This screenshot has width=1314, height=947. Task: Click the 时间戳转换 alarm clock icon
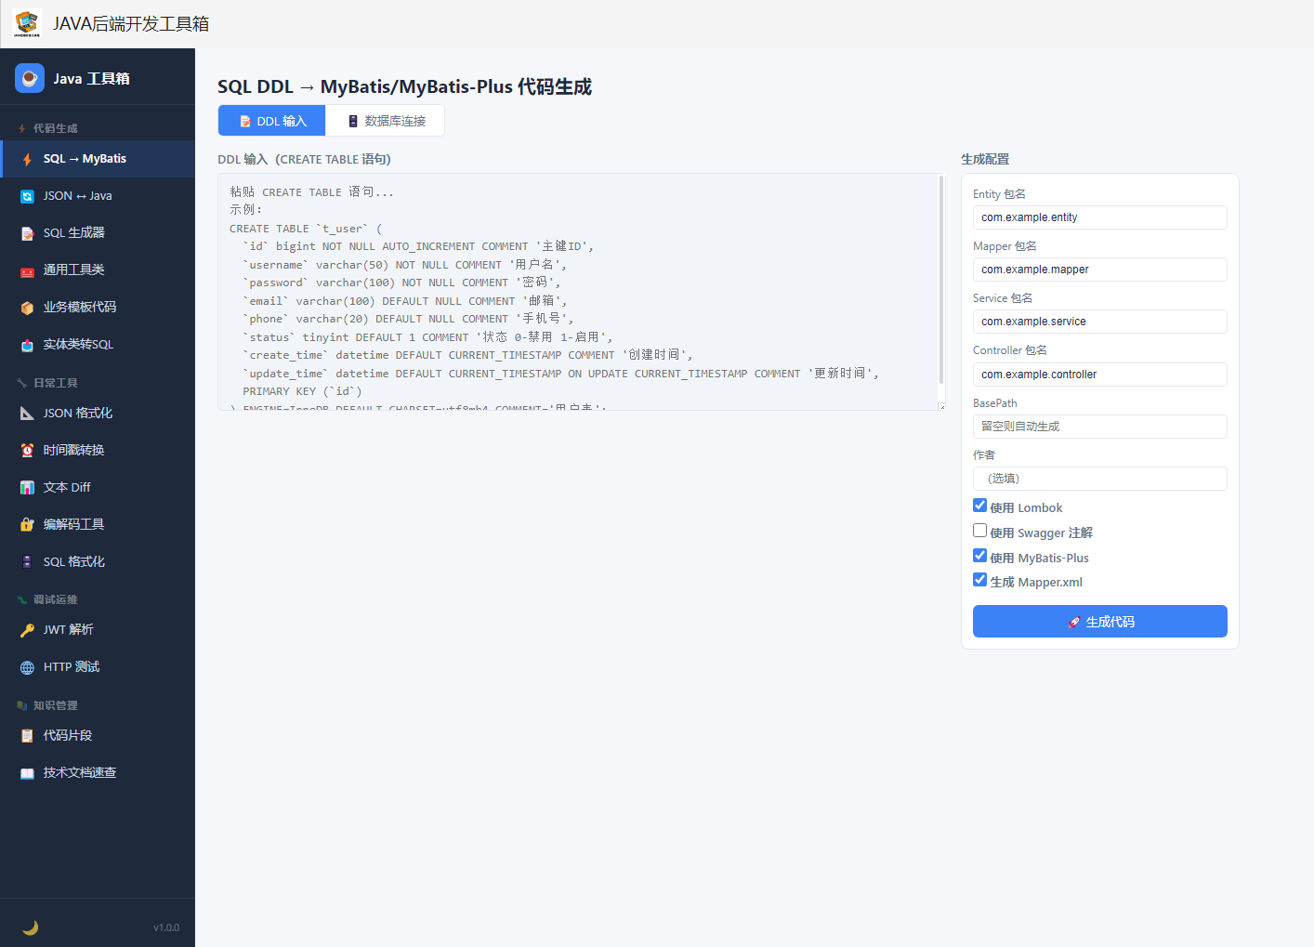(x=27, y=451)
